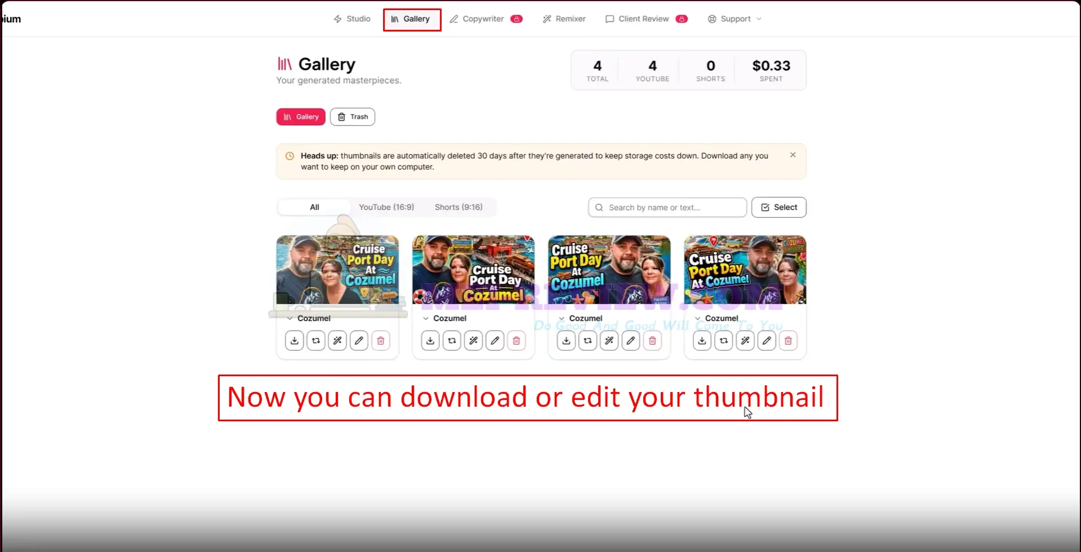Focus the Search by name field
The height and width of the screenshot is (552, 1081).
(668, 207)
